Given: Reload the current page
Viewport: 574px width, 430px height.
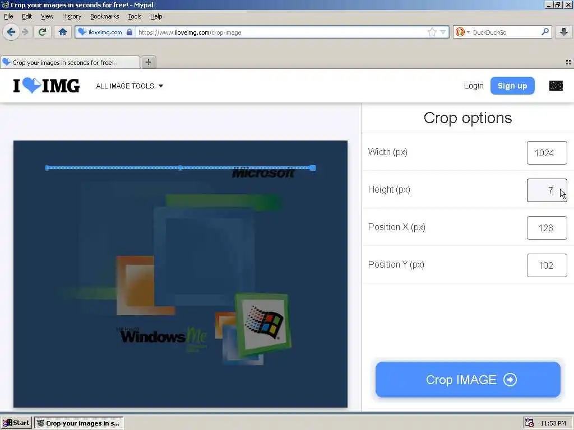Looking at the screenshot, I should 42,32.
